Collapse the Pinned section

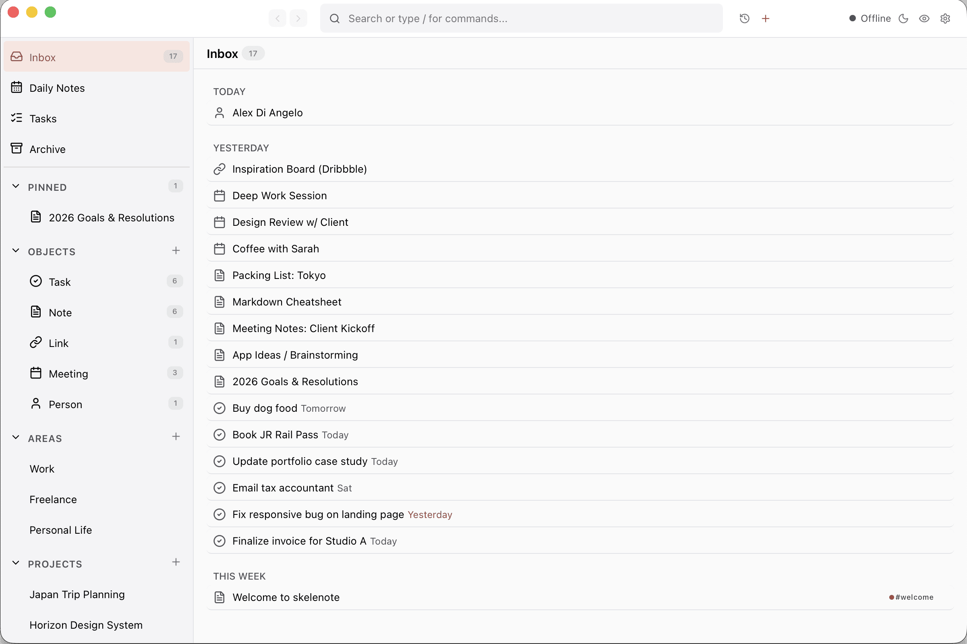[x=16, y=186]
